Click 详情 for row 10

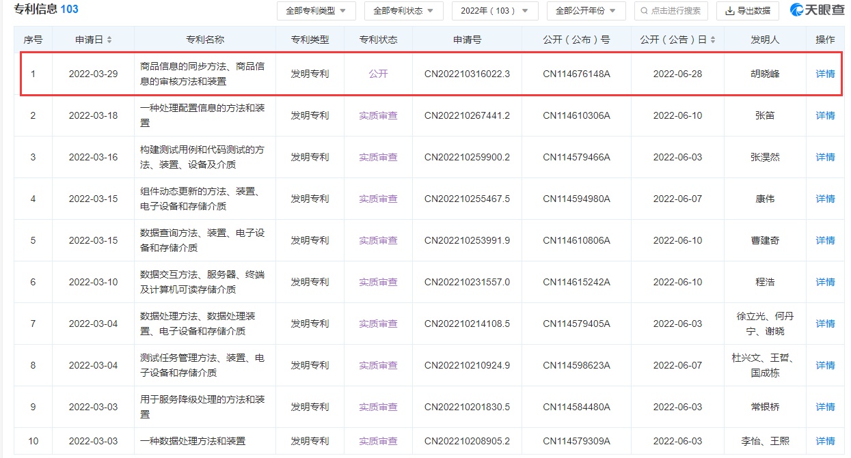(825, 441)
